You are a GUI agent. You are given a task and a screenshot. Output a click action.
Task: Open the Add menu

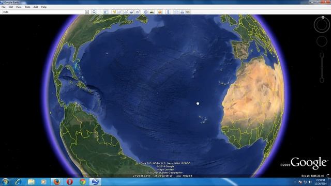36,7
